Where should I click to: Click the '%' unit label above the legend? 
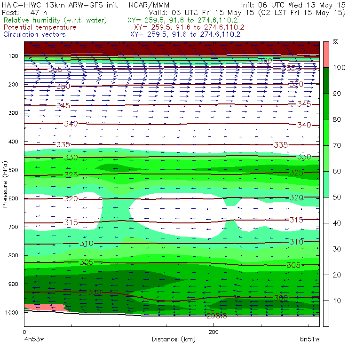pos(335,42)
